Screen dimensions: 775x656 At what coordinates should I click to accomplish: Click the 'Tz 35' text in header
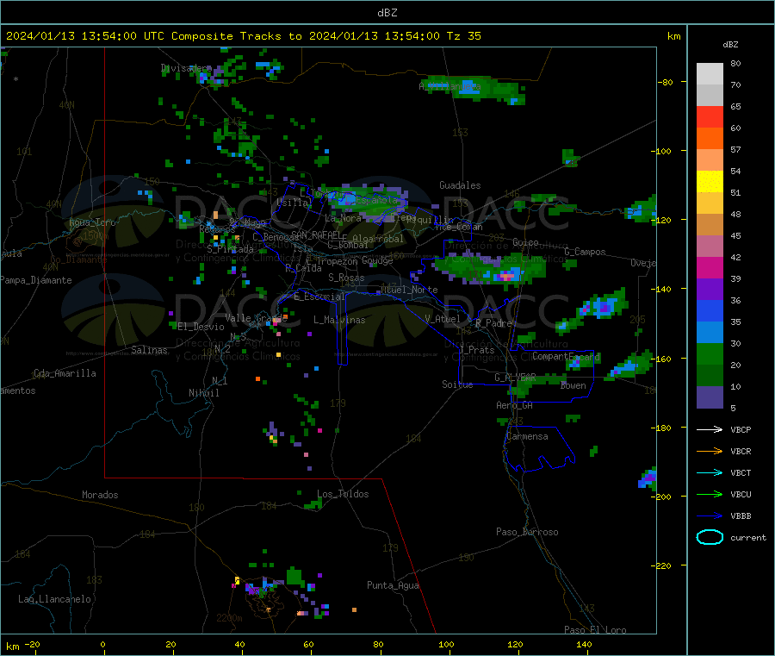pos(463,36)
